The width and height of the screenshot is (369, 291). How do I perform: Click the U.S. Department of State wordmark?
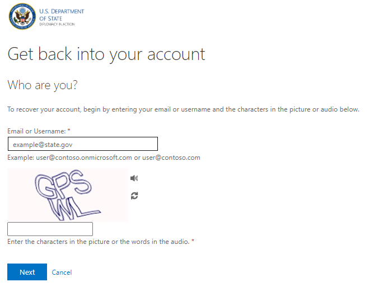[x=62, y=15]
